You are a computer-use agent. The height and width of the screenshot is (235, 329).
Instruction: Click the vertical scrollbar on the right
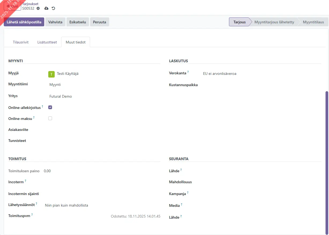pyautogui.click(x=327, y=161)
